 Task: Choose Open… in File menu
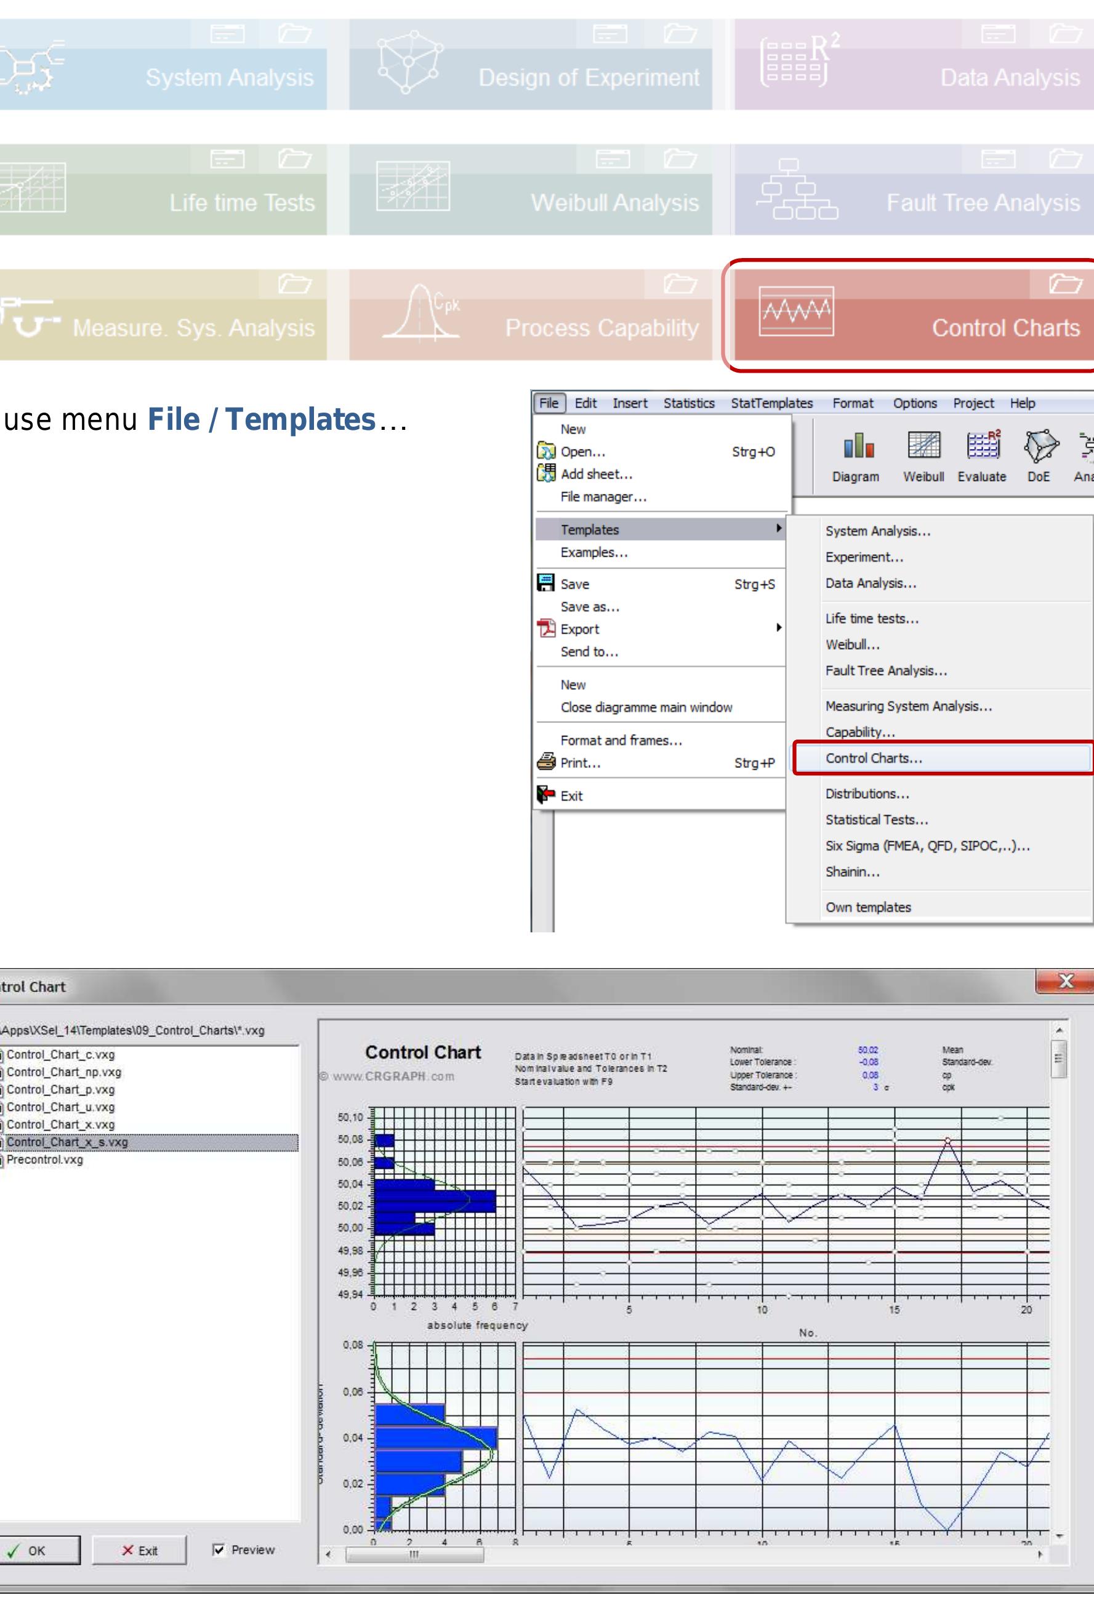click(660, 451)
